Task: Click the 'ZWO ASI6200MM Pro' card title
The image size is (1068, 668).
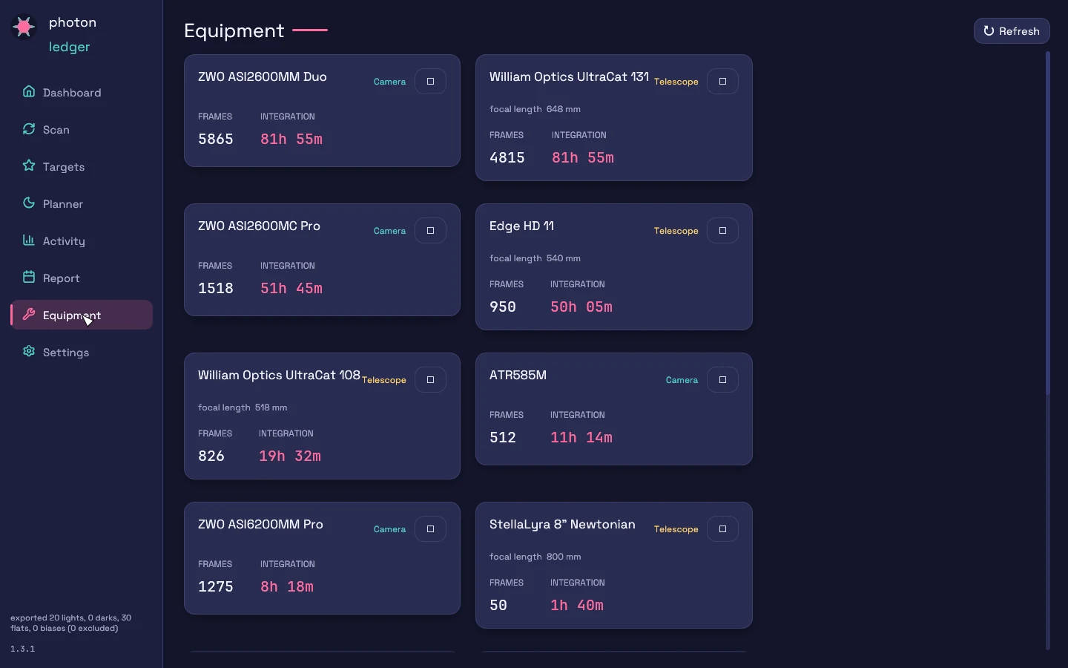Action: (260, 525)
